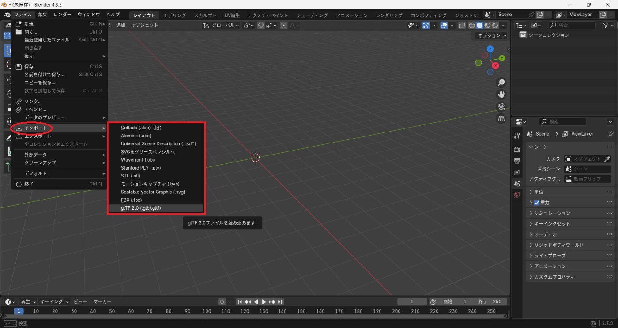Screen dimensions: 618x328
Task: Play animation forward in timeline
Action: tap(264, 302)
